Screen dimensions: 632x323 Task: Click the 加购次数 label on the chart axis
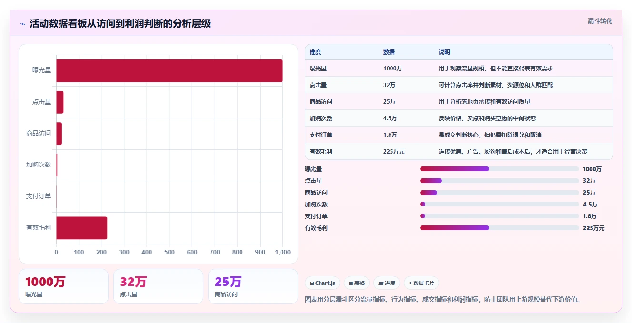(x=39, y=165)
